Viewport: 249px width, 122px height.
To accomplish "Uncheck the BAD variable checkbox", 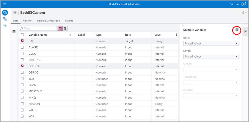I will (x=22, y=41).
